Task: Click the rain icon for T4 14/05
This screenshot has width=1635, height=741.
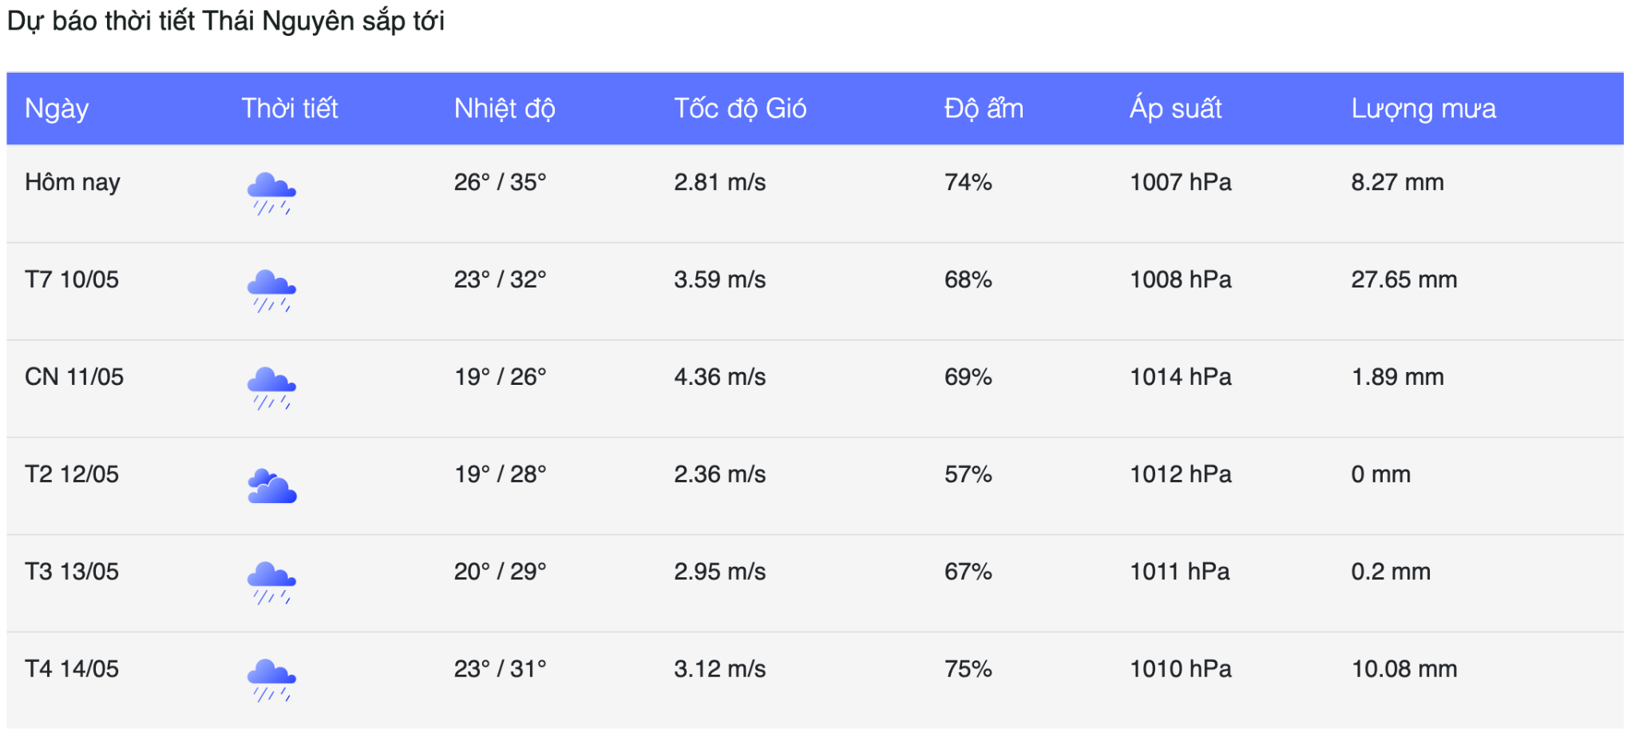Action: pos(271,680)
